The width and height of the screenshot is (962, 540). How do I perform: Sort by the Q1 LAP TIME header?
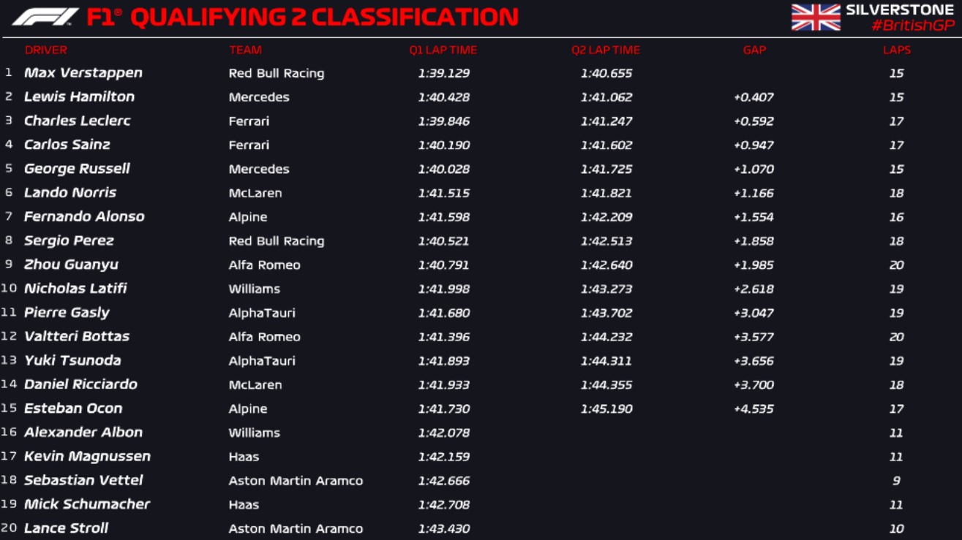click(443, 50)
